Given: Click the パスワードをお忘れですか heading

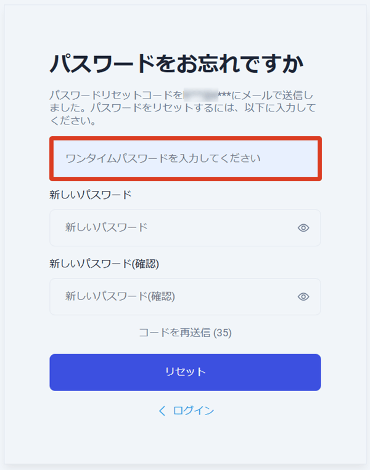Looking at the screenshot, I should tap(178, 64).
